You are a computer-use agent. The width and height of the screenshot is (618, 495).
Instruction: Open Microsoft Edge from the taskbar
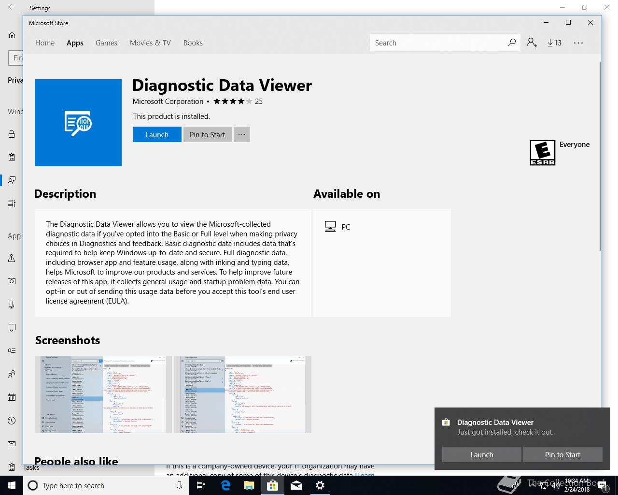pyautogui.click(x=225, y=485)
